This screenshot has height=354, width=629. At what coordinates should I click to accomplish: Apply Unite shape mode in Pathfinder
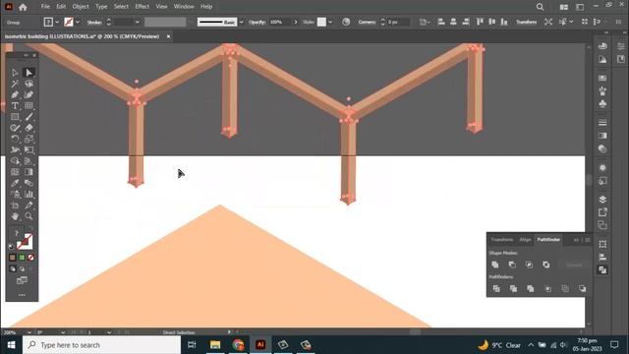point(495,265)
